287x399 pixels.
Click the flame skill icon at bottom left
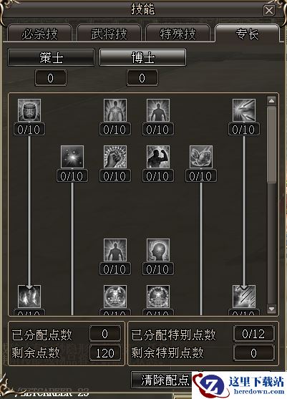[29, 297]
